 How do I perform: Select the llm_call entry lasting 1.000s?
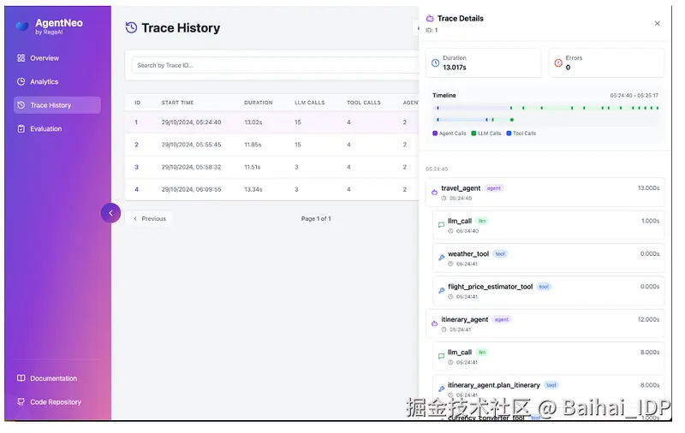coord(549,225)
